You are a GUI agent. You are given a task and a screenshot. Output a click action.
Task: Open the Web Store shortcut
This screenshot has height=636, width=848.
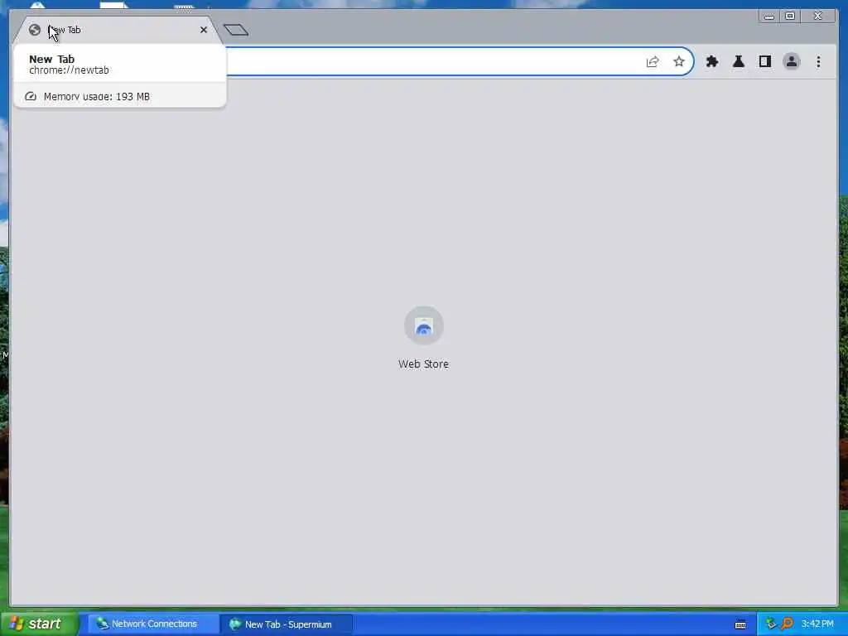coord(423,338)
